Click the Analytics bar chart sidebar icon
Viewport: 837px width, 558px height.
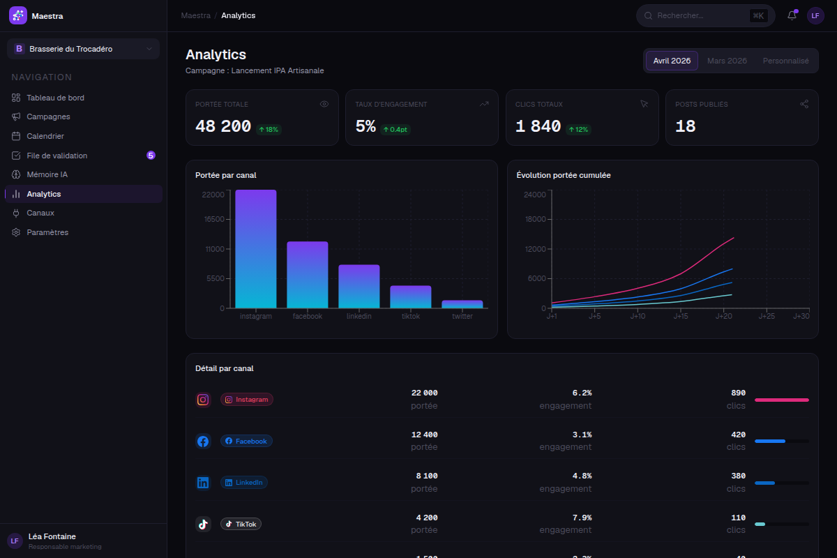[16, 194]
